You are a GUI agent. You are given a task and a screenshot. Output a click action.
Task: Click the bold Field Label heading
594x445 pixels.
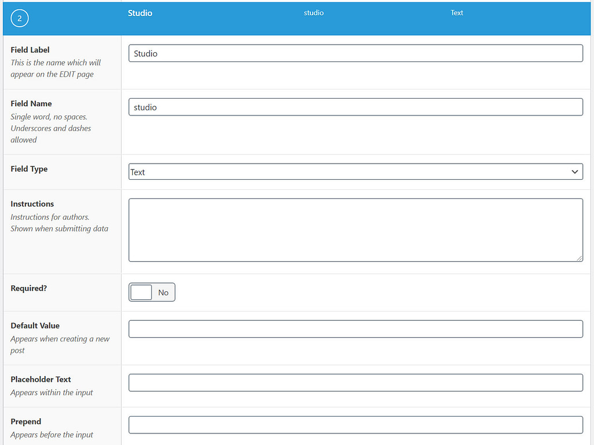pyautogui.click(x=30, y=50)
